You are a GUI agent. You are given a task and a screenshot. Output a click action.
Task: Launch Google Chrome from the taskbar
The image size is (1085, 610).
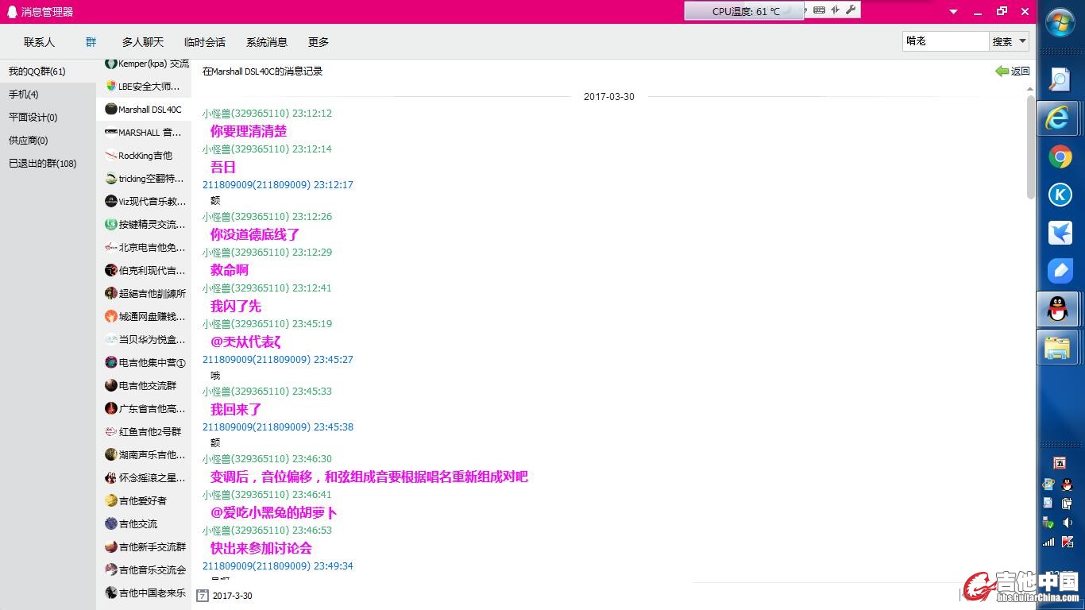(x=1059, y=157)
